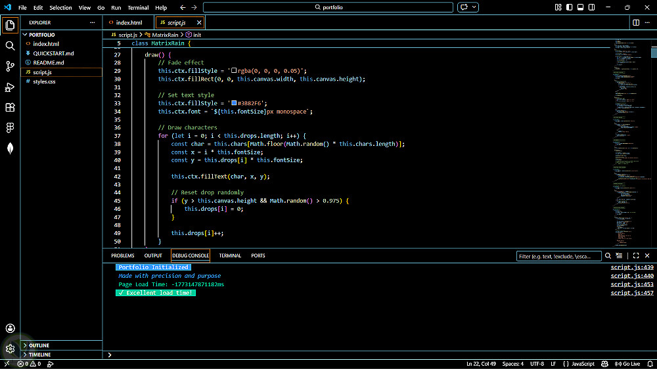Open the Run and Debug view
The height and width of the screenshot is (369, 657).
(10, 87)
